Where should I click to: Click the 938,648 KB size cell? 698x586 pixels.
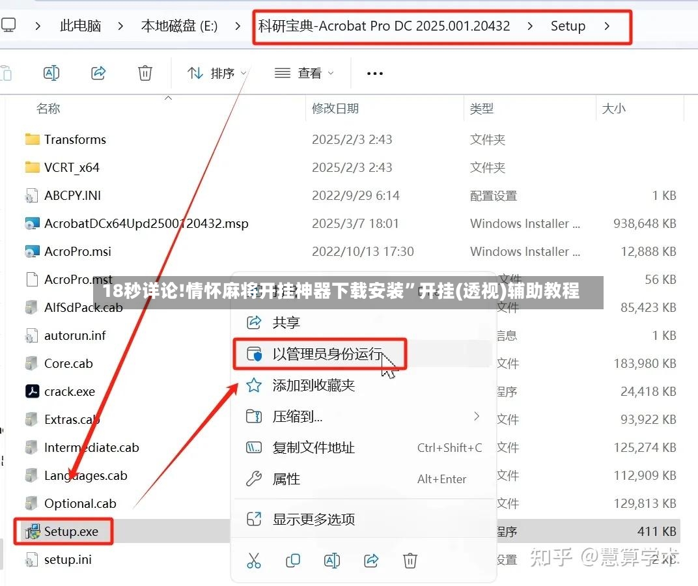tap(645, 223)
